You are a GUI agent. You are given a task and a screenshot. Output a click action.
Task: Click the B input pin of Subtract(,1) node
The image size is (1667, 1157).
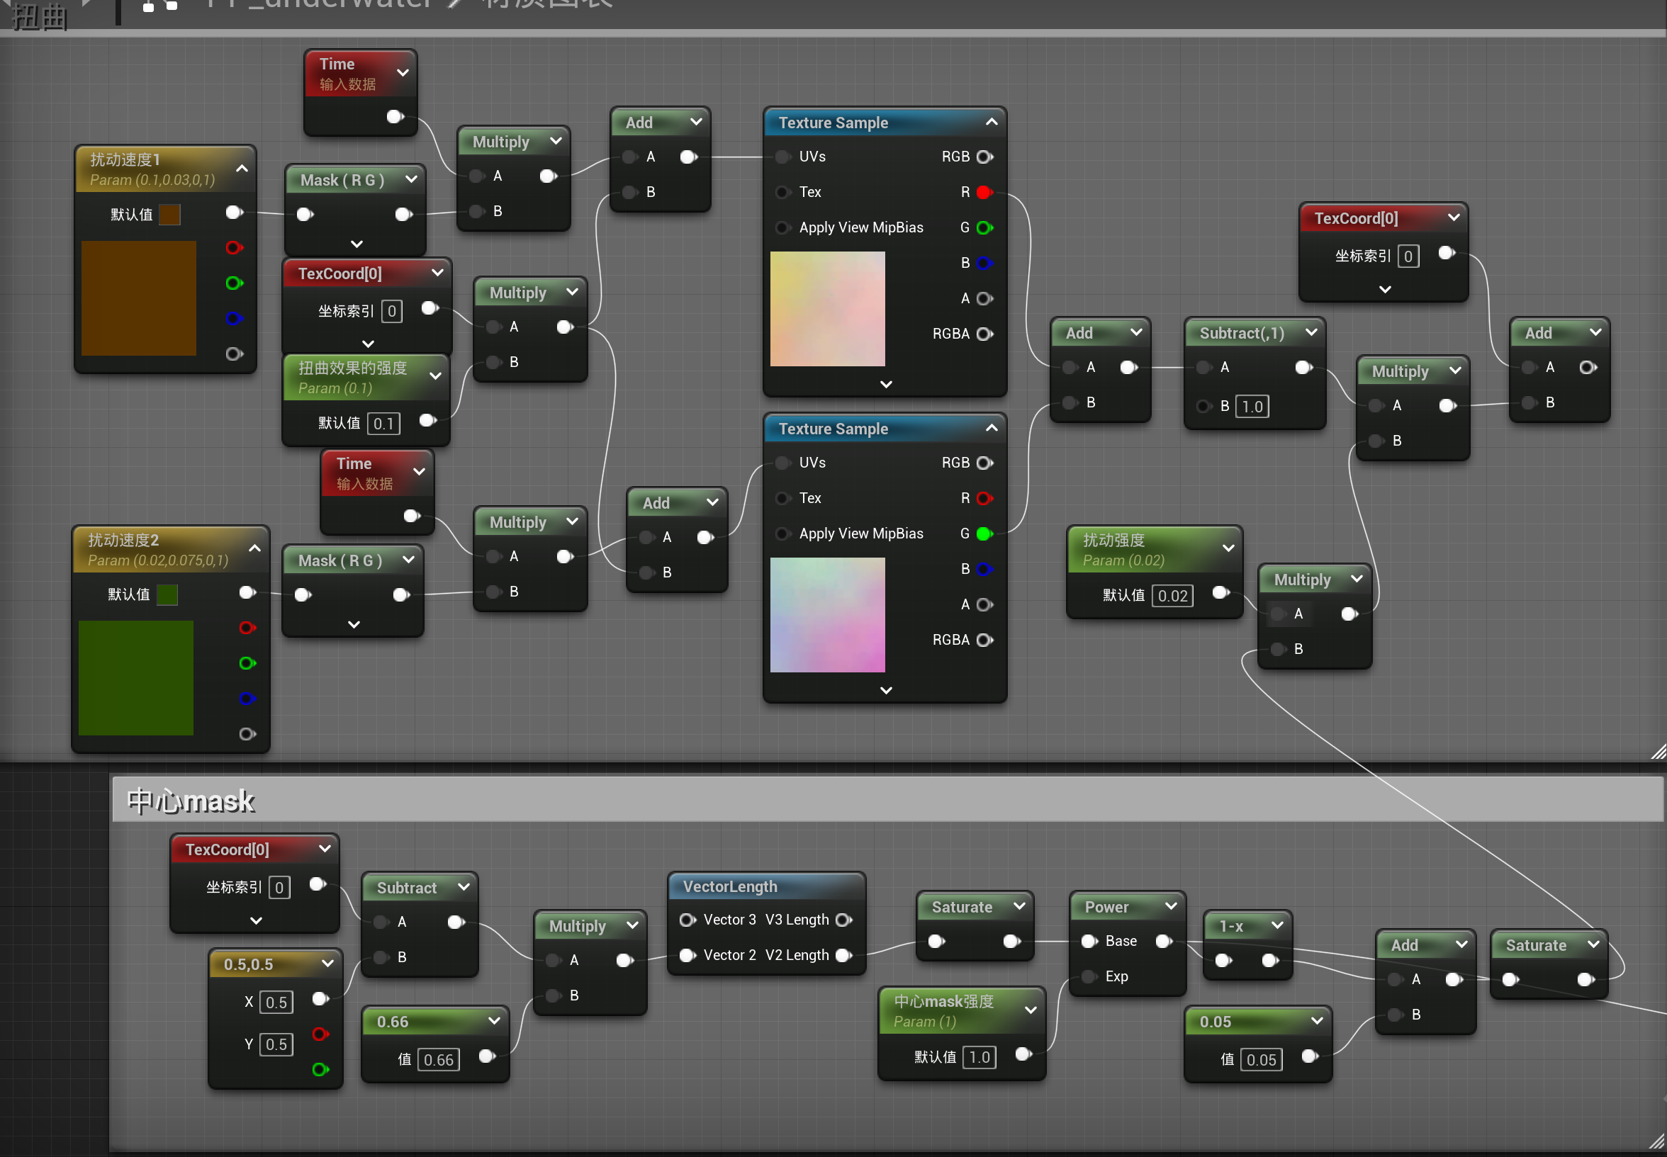click(1204, 406)
